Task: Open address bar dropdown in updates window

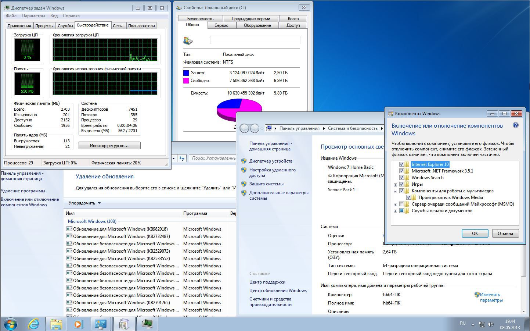Action: click(174, 158)
